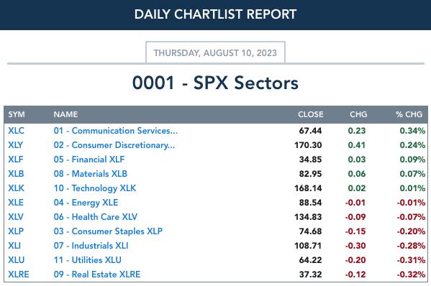Screen dimensions: 431x286
Task: Open the XLC symbol link
Action: (16, 131)
